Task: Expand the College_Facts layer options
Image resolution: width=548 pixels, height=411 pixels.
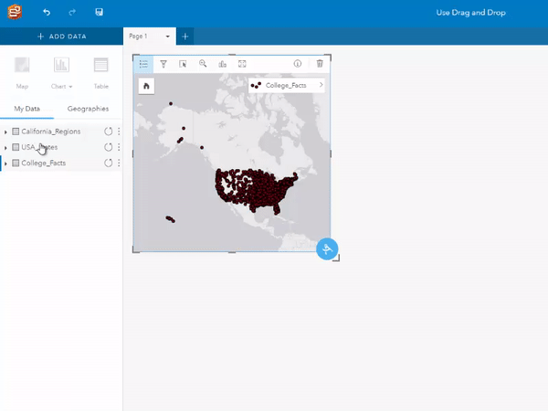Action: point(321,85)
